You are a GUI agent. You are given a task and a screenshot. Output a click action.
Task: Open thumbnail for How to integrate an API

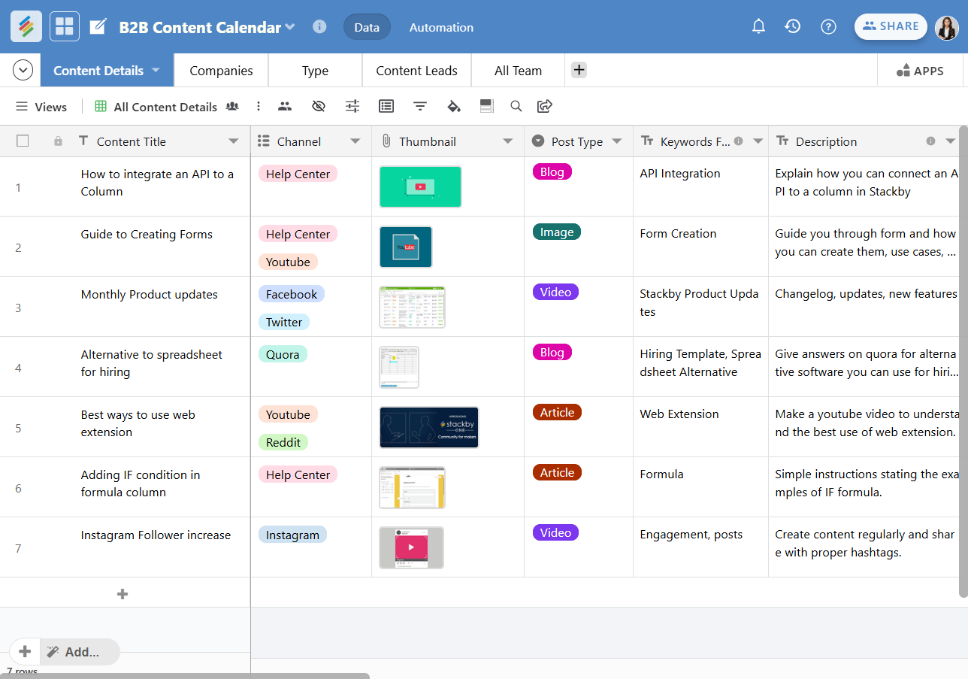point(420,186)
